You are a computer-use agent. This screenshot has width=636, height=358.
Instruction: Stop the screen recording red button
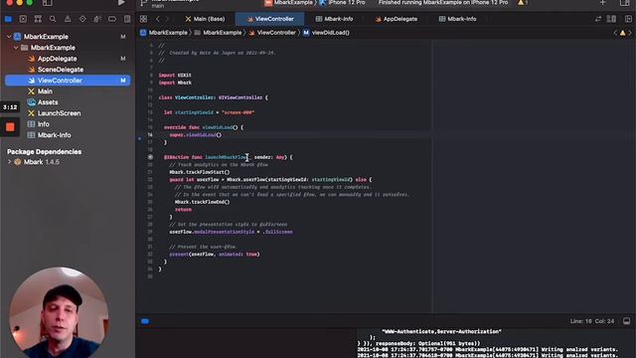(10, 127)
